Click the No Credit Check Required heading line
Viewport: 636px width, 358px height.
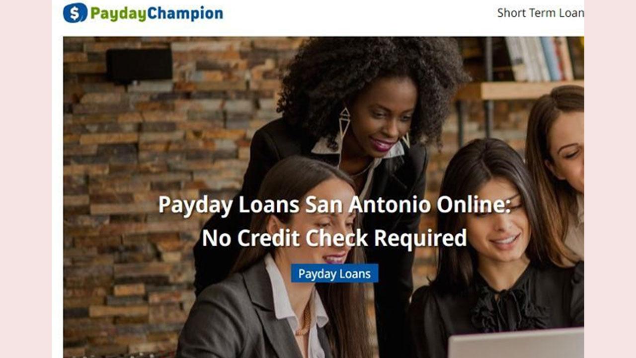coord(334,238)
